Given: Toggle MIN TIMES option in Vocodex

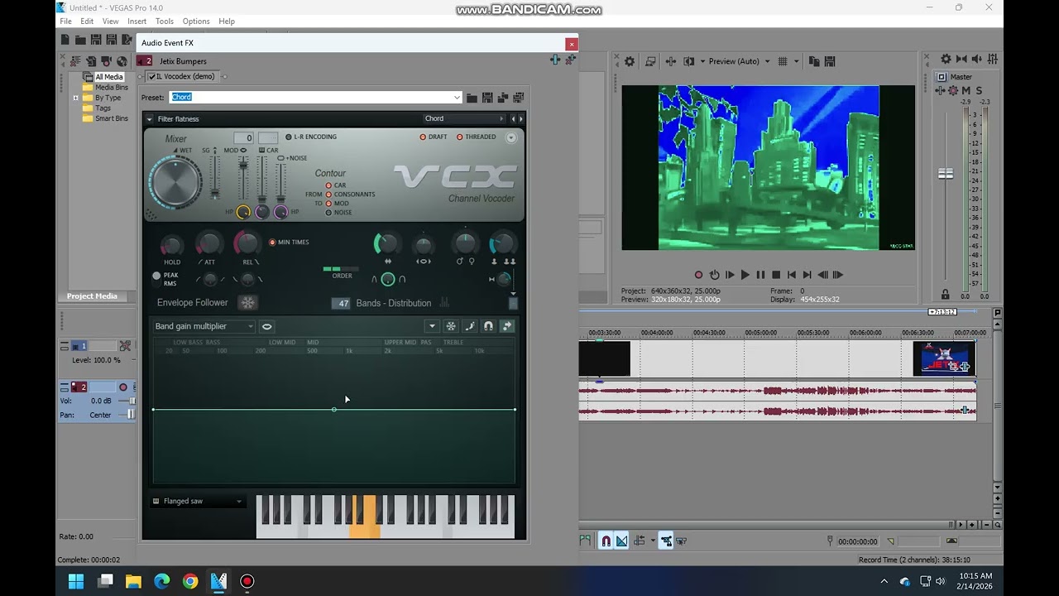Looking at the screenshot, I should 272,243.
